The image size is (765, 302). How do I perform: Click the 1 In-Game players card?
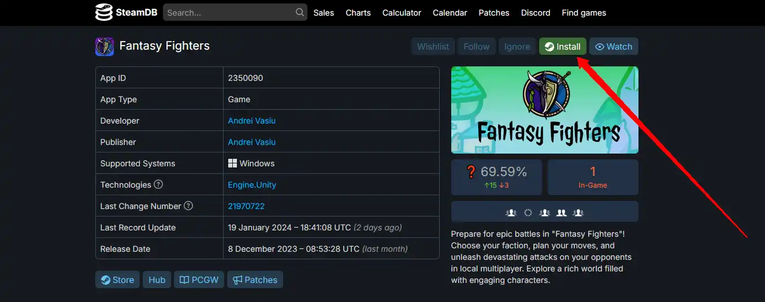point(593,177)
